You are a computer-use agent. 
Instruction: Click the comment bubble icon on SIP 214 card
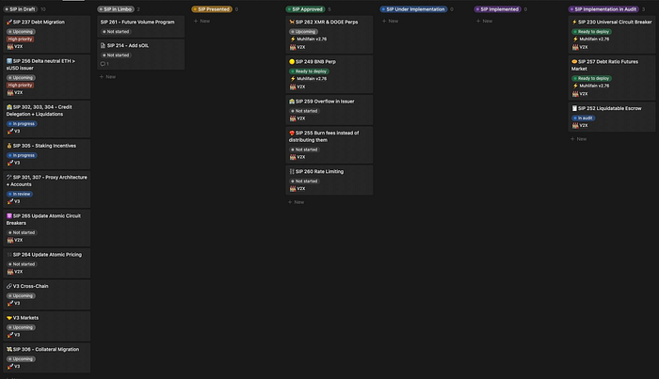(103, 64)
